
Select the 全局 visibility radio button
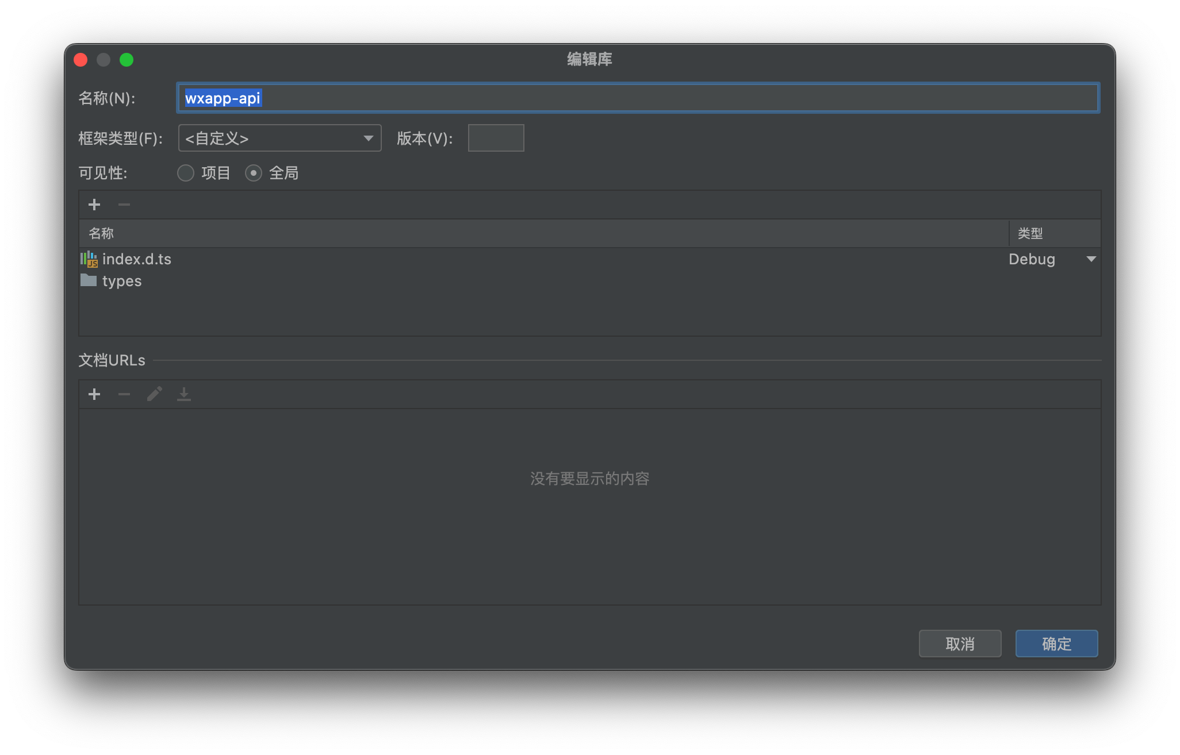253,173
